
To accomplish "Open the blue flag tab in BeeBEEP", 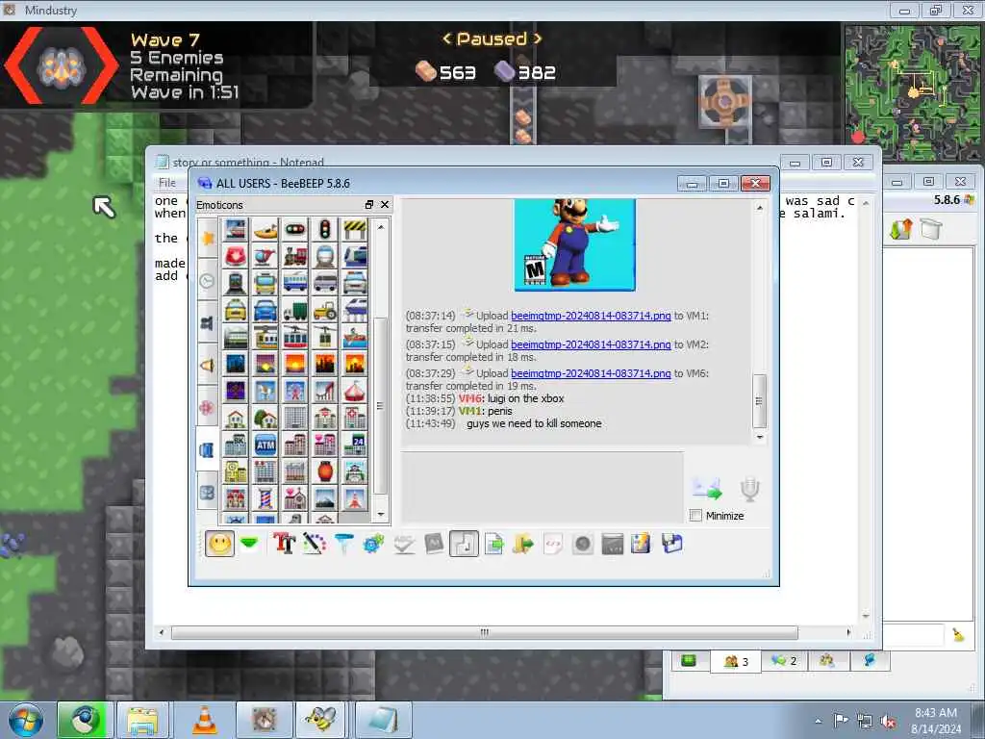I will [x=870, y=661].
